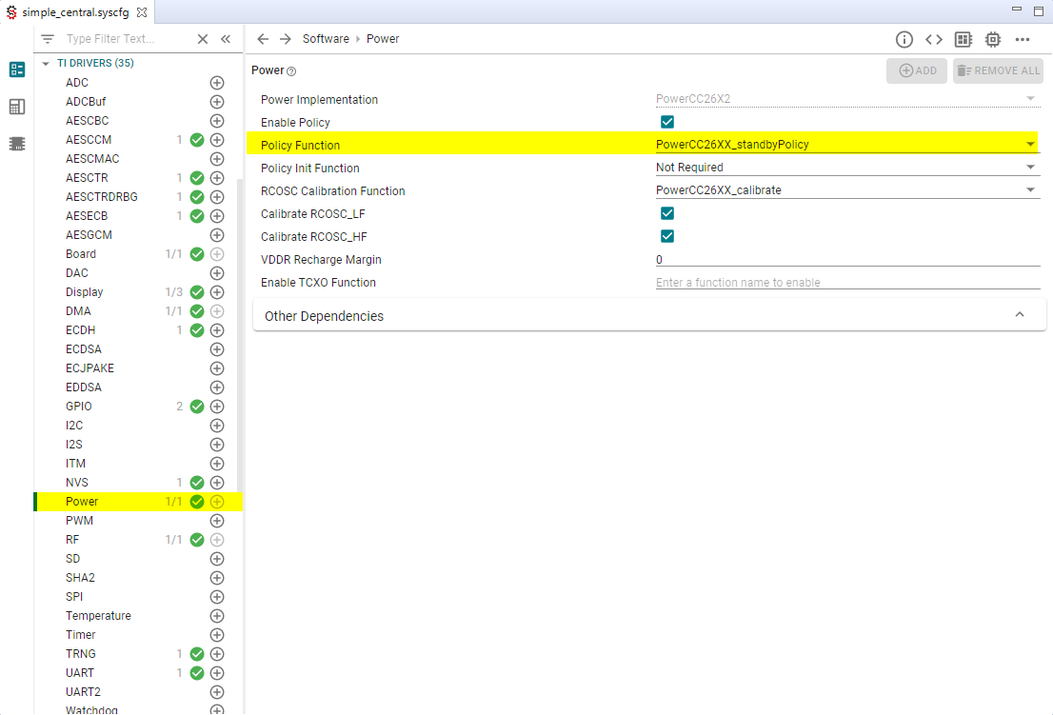Toggle the Calibrate RCOSC_HF checkbox

667,236
